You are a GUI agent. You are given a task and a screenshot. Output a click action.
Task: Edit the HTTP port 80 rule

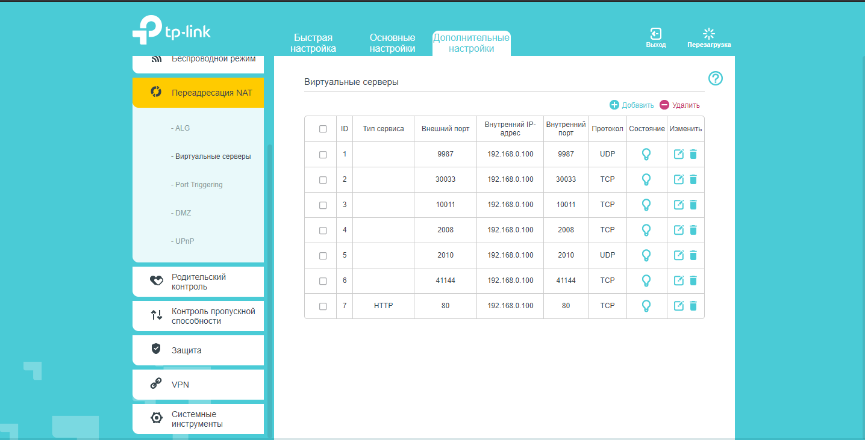click(679, 306)
